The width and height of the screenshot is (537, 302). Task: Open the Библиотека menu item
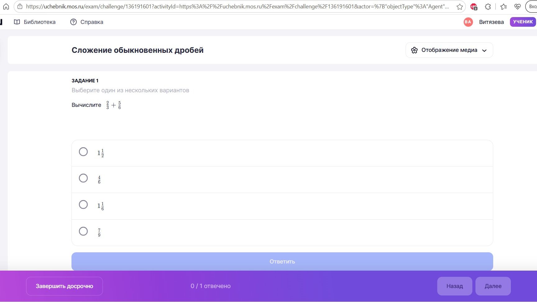35,22
